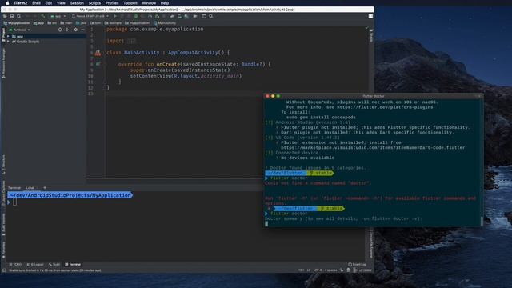The width and height of the screenshot is (512, 288).
Task: Select the Local terminal session tab
Action: coord(30,188)
